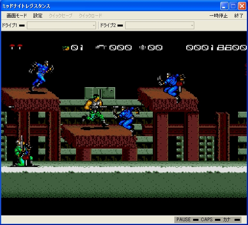Click the window title ミッドナイトレジスタンス
This screenshot has height=225, width=248.
click(26, 6)
